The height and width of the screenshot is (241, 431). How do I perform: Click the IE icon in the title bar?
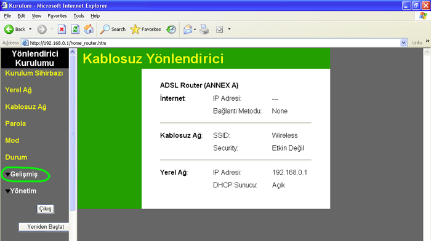(4, 5)
